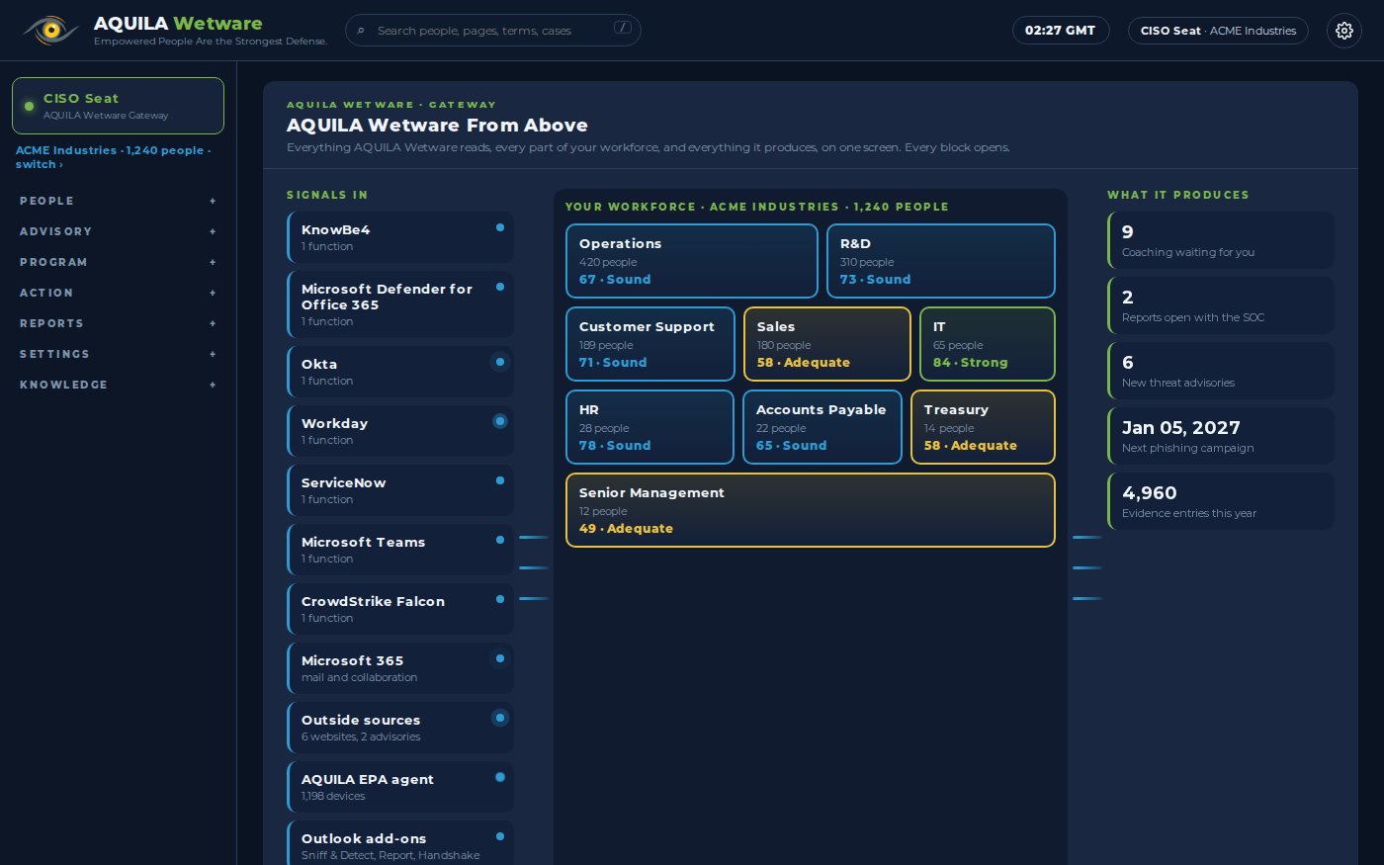
Task: Focus the search people, pages, terms field
Action: 493,31
